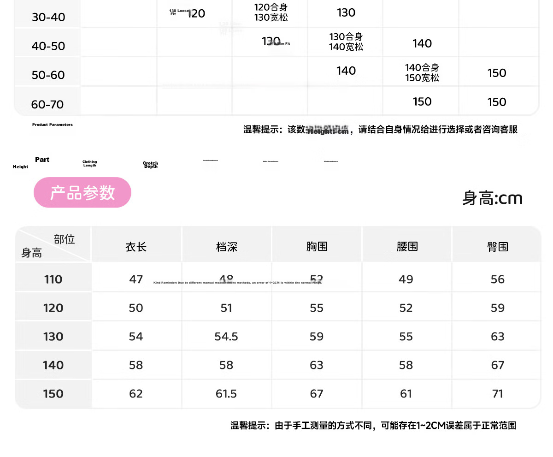Image resolution: width=553 pixels, height=457 pixels.
Task: Click the 部位 / 身高 corner header cell
Action: pyautogui.click(x=53, y=245)
